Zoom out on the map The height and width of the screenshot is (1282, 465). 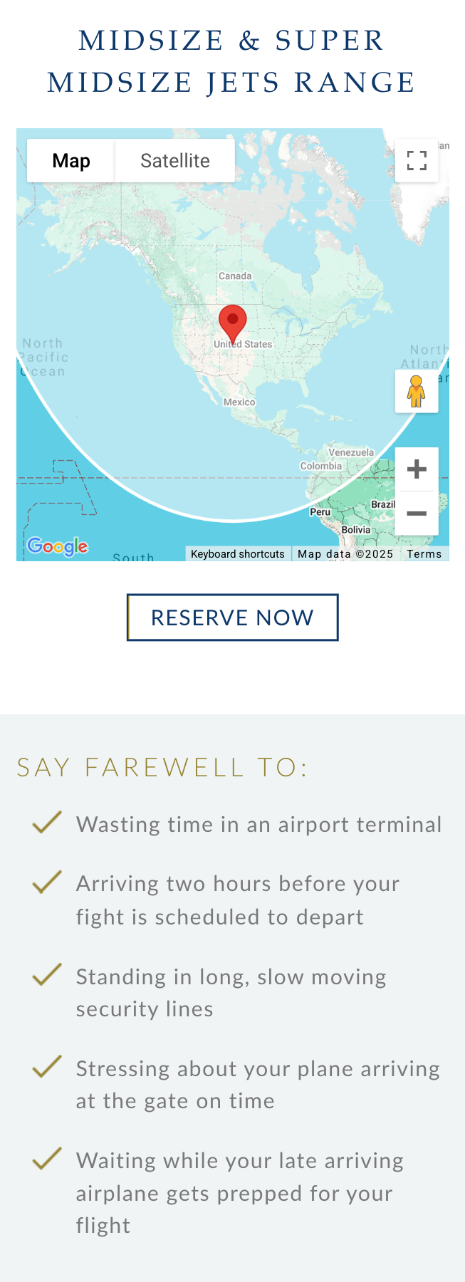pyautogui.click(x=417, y=514)
